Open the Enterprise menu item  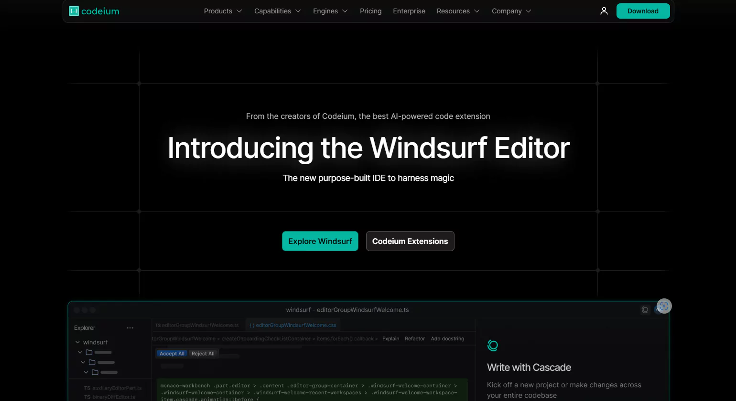[409, 11]
